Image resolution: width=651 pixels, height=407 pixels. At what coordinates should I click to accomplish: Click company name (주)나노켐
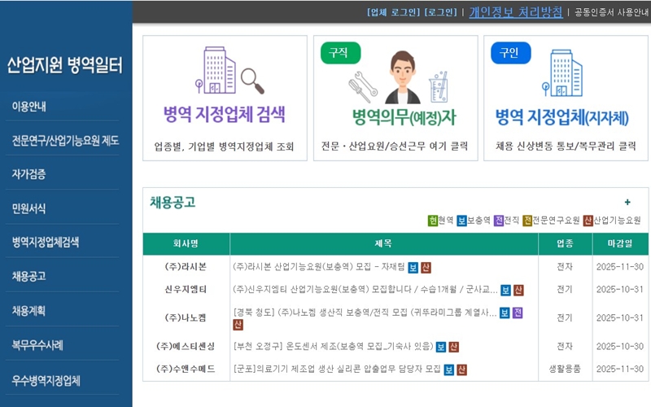[186, 317]
